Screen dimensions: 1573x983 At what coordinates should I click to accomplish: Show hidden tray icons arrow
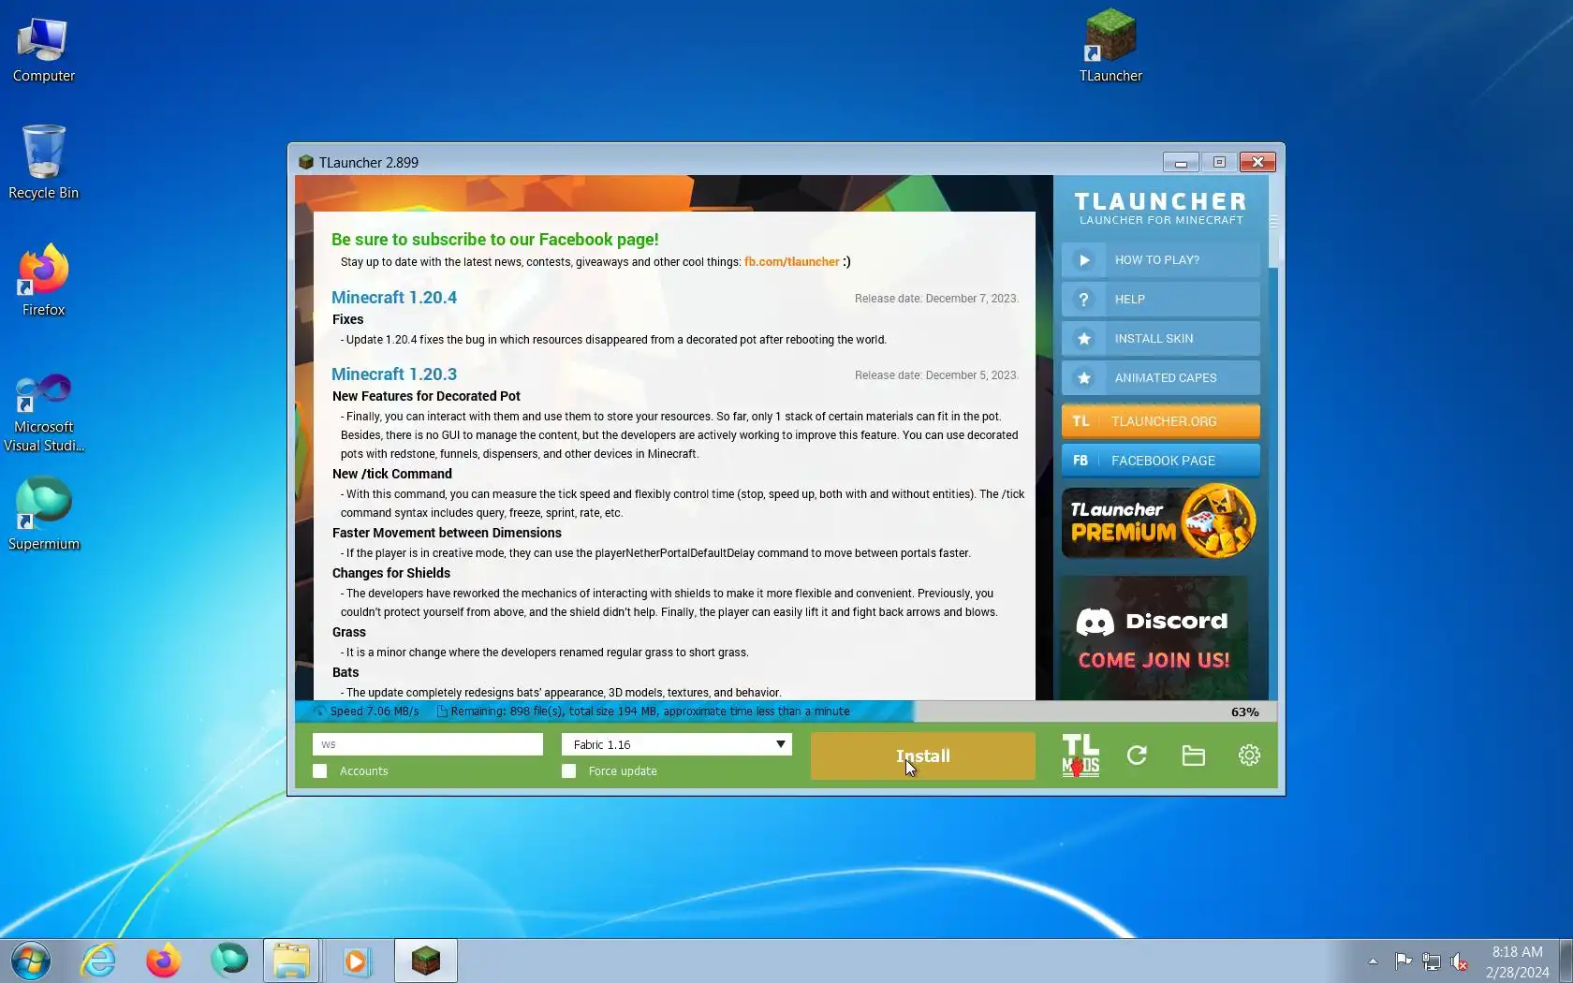click(x=1373, y=961)
